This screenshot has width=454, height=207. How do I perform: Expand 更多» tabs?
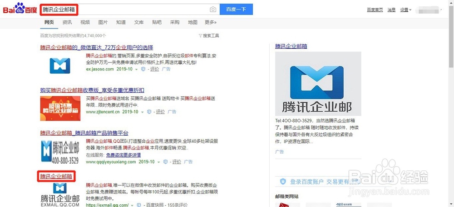(x=211, y=22)
